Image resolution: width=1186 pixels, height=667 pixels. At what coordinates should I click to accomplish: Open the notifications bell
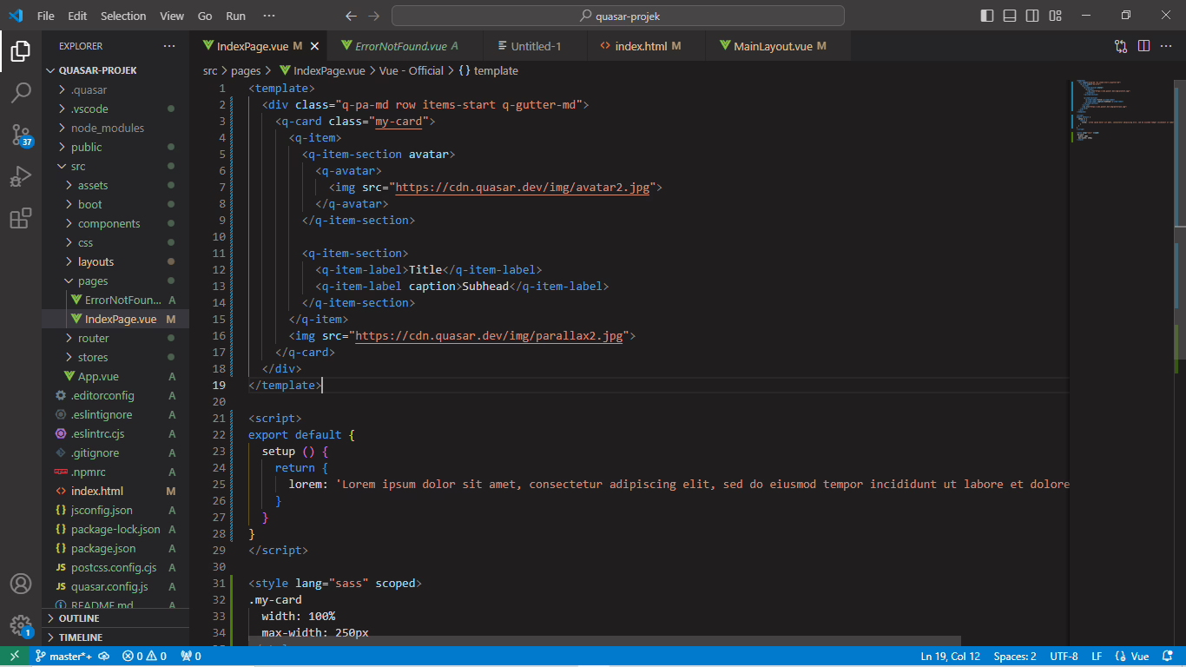coord(1168,657)
